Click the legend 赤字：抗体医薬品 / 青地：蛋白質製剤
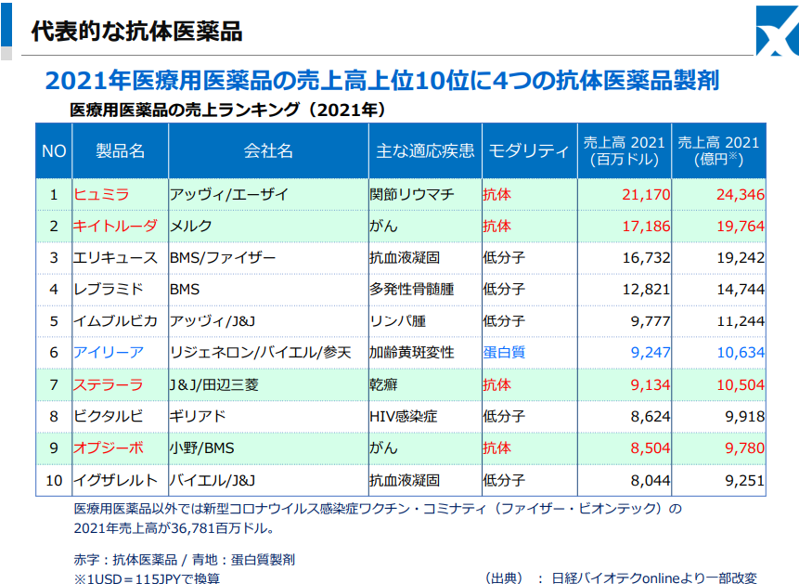The image size is (799, 584). [185, 560]
